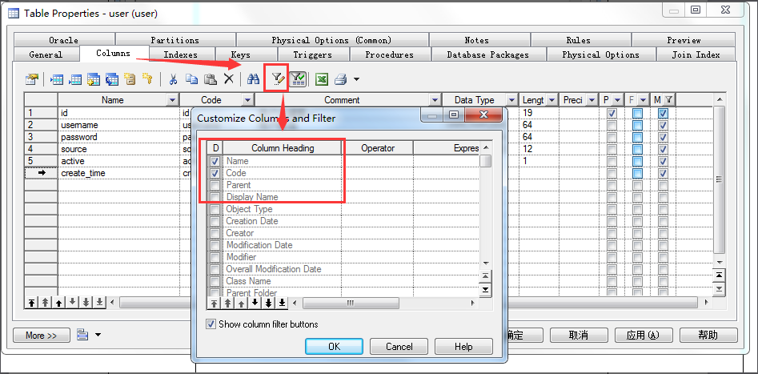Click vertical scrollbar of the columns table
The image size is (758, 374).
[720, 180]
